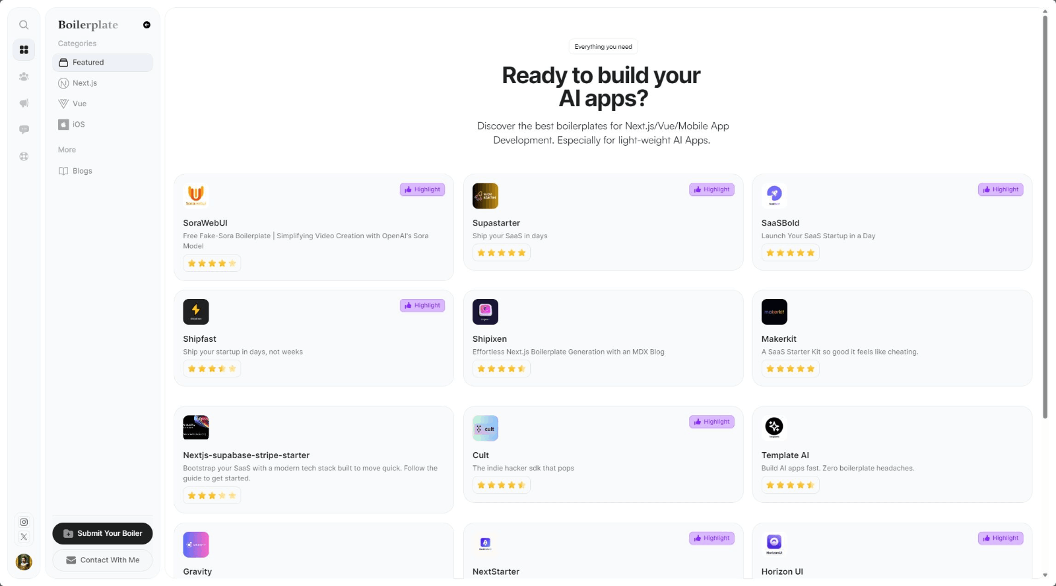This screenshot has height=586, width=1056.
Task: Open the chat bubble icon
Action: 24,130
